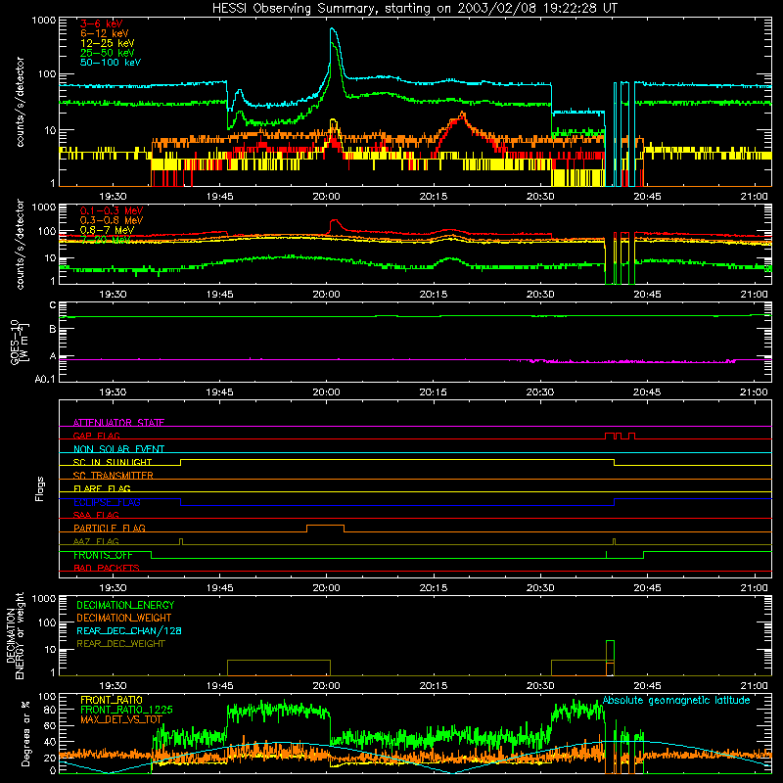783x783 pixels.
Task: Click the REAR_DEC_CHAN/128 legend label
Action: (x=129, y=631)
